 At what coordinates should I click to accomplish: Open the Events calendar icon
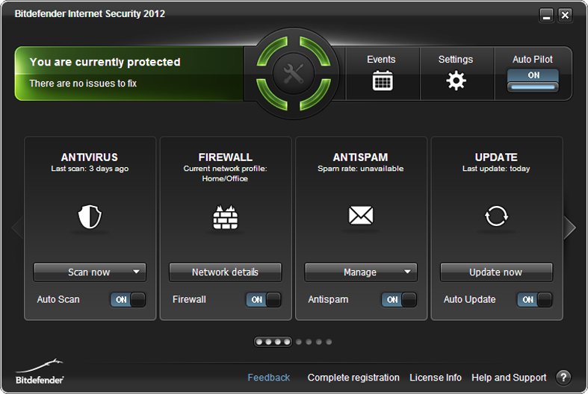(x=382, y=81)
